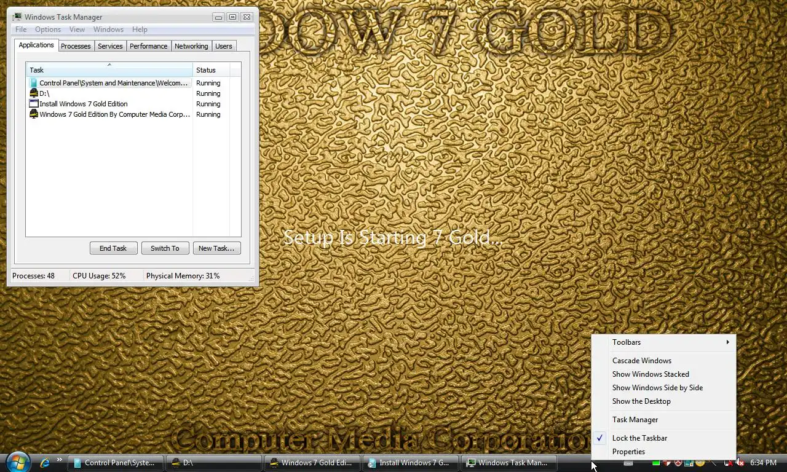This screenshot has width=787, height=472.
Task: Sort by the Status column header
Action: click(211, 69)
